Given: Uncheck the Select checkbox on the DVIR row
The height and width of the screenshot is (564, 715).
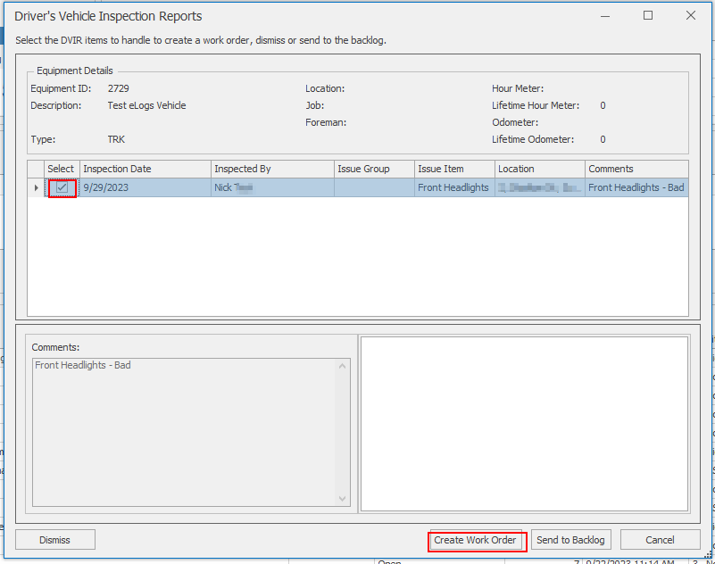Looking at the screenshot, I should (60, 187).
